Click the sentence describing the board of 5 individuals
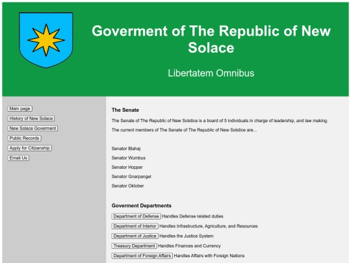 pos(220,121)
